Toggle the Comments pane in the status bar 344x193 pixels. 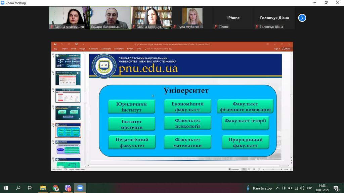point(234,170)
